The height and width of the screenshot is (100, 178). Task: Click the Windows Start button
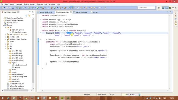[3, 98]
